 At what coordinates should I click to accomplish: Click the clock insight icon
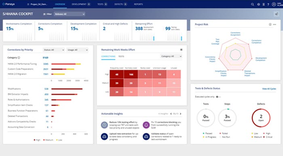[104, 125]
